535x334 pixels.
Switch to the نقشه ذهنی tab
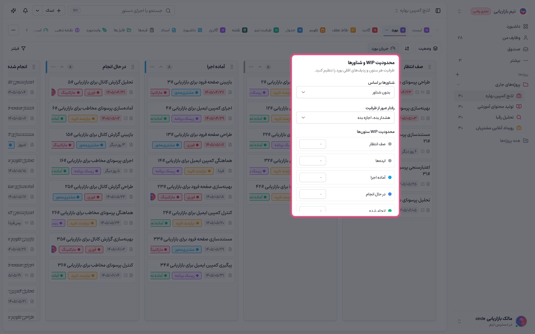click(x=67, y=30)
